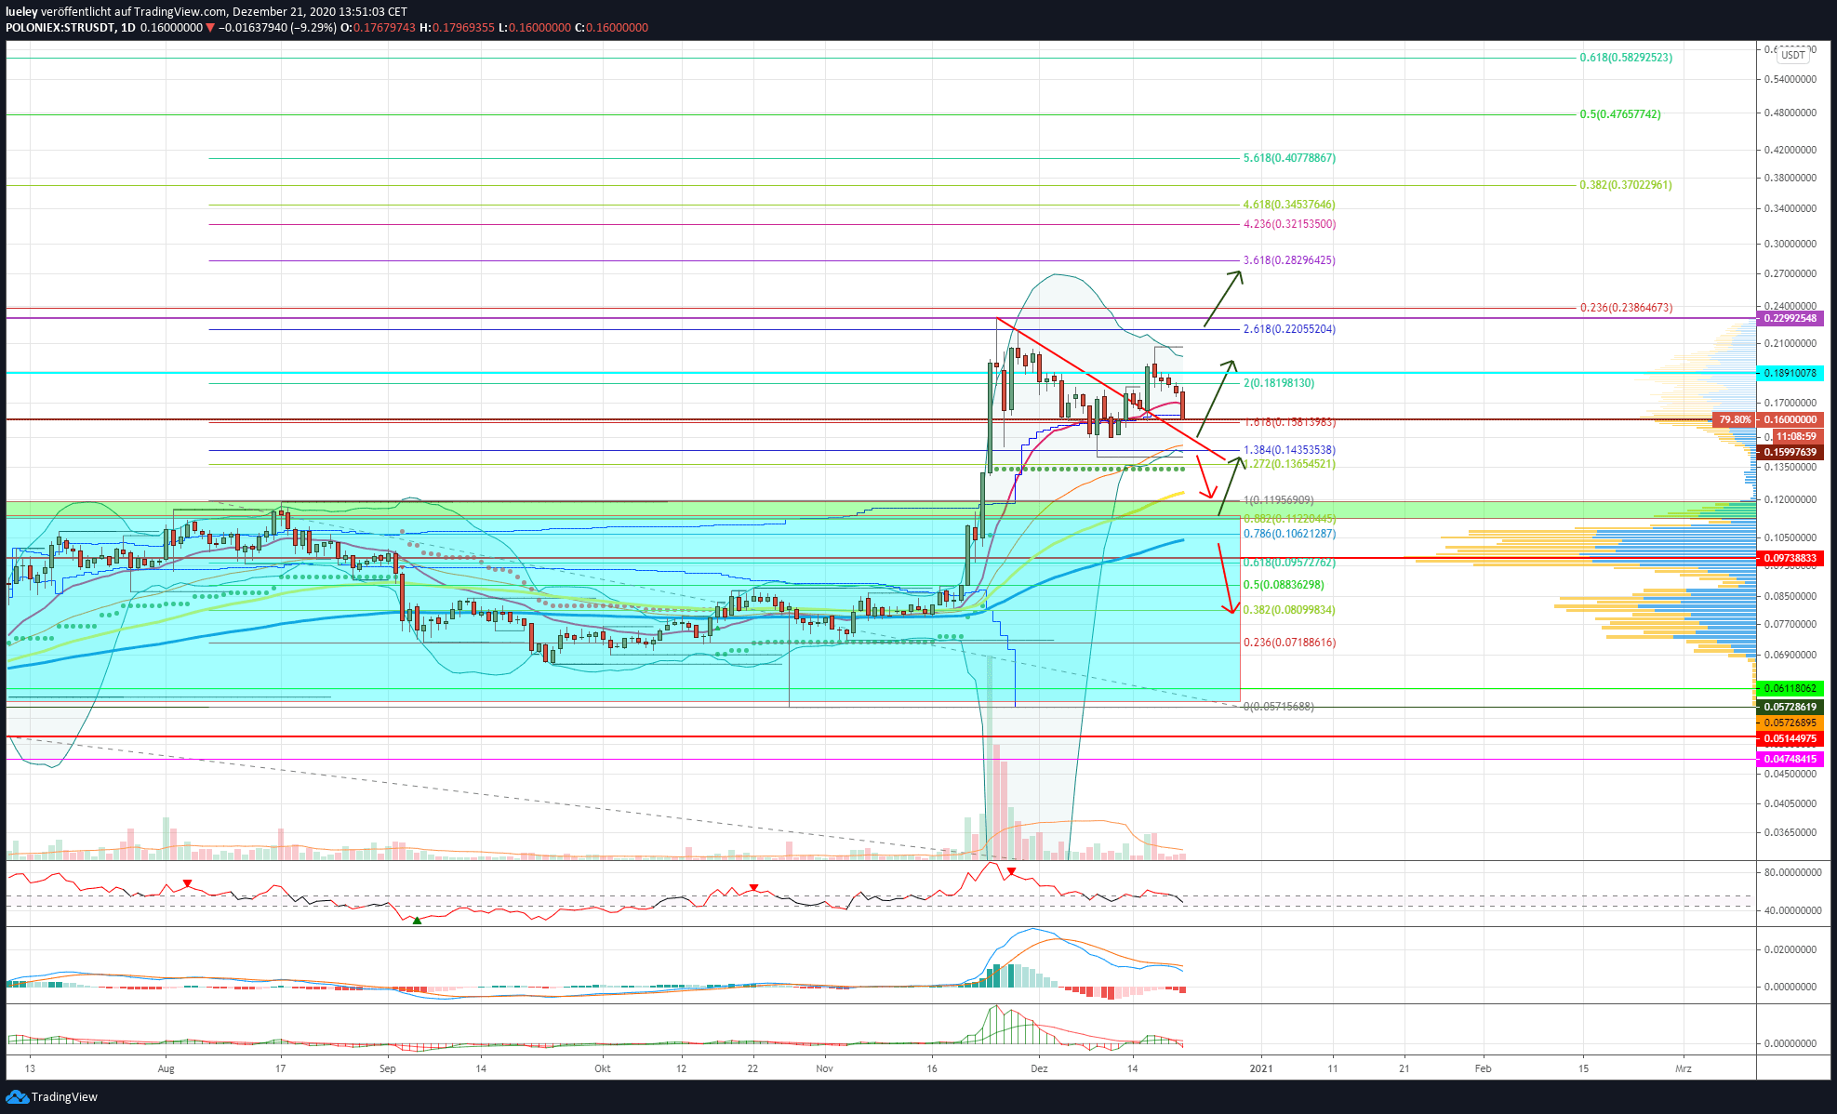The image size is (1837, 1114).
Task: Select the retracement label 0.786(0.10621287)
Action: [1289, 534]
